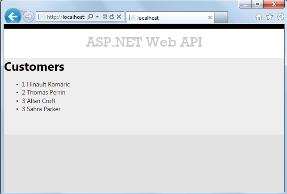Click the Customers heading
This screenshot has height=194, width=287.
pos(34,67)
